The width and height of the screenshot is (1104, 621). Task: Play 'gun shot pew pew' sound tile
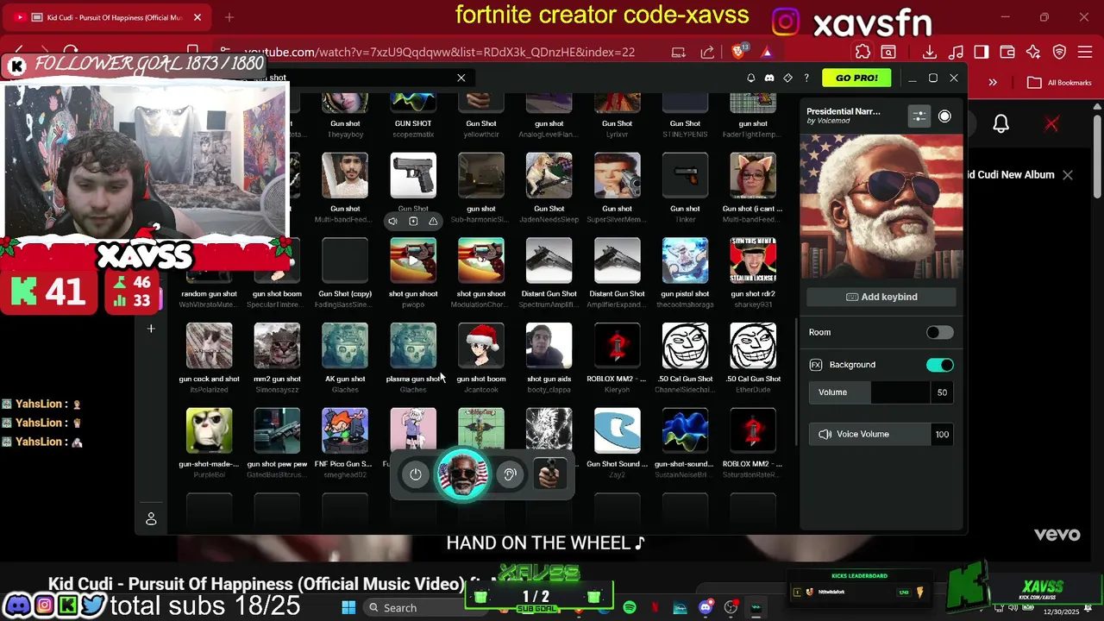pos(277,430)
